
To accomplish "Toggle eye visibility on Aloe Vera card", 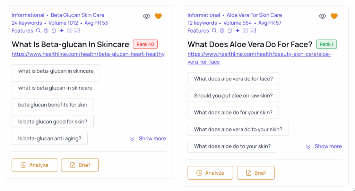I will coord(322,16).
